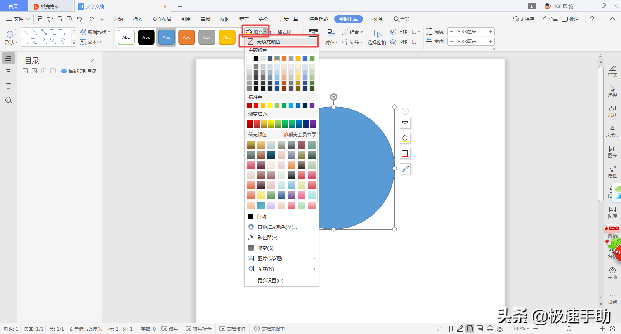Click the edit shape icon
Screen dimensions: 621x334
pyautogui.click(x=83, y=32)
